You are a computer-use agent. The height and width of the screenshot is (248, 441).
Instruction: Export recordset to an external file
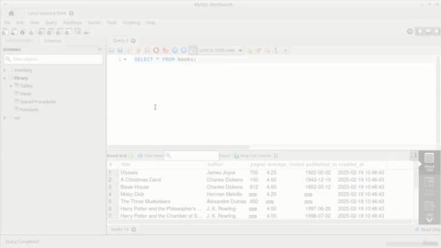(x=236, y=156)
